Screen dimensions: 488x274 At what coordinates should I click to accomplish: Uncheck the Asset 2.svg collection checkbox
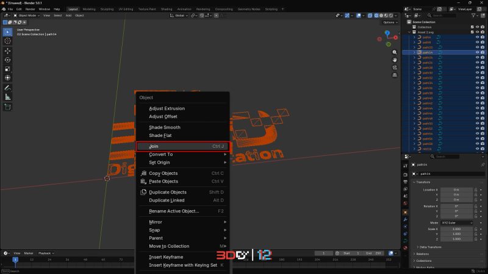(x=472, y=32)
